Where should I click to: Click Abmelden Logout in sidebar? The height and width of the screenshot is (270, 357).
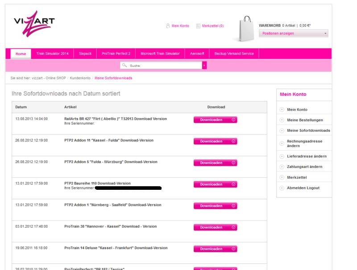click(x=303, y=188)
